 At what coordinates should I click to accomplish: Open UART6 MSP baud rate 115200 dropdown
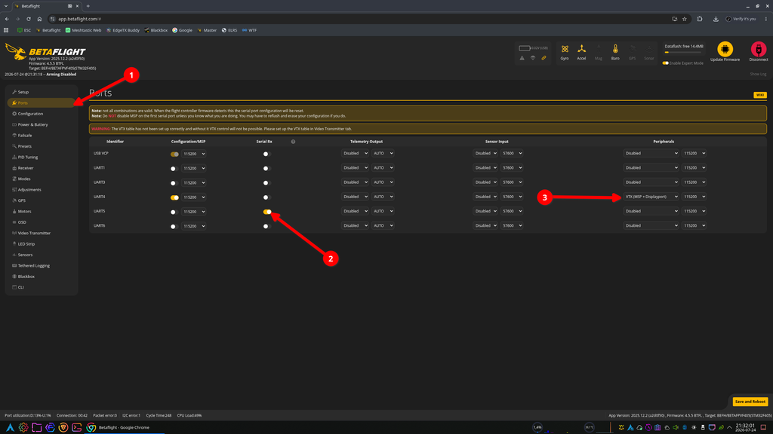tap(194, 226)
